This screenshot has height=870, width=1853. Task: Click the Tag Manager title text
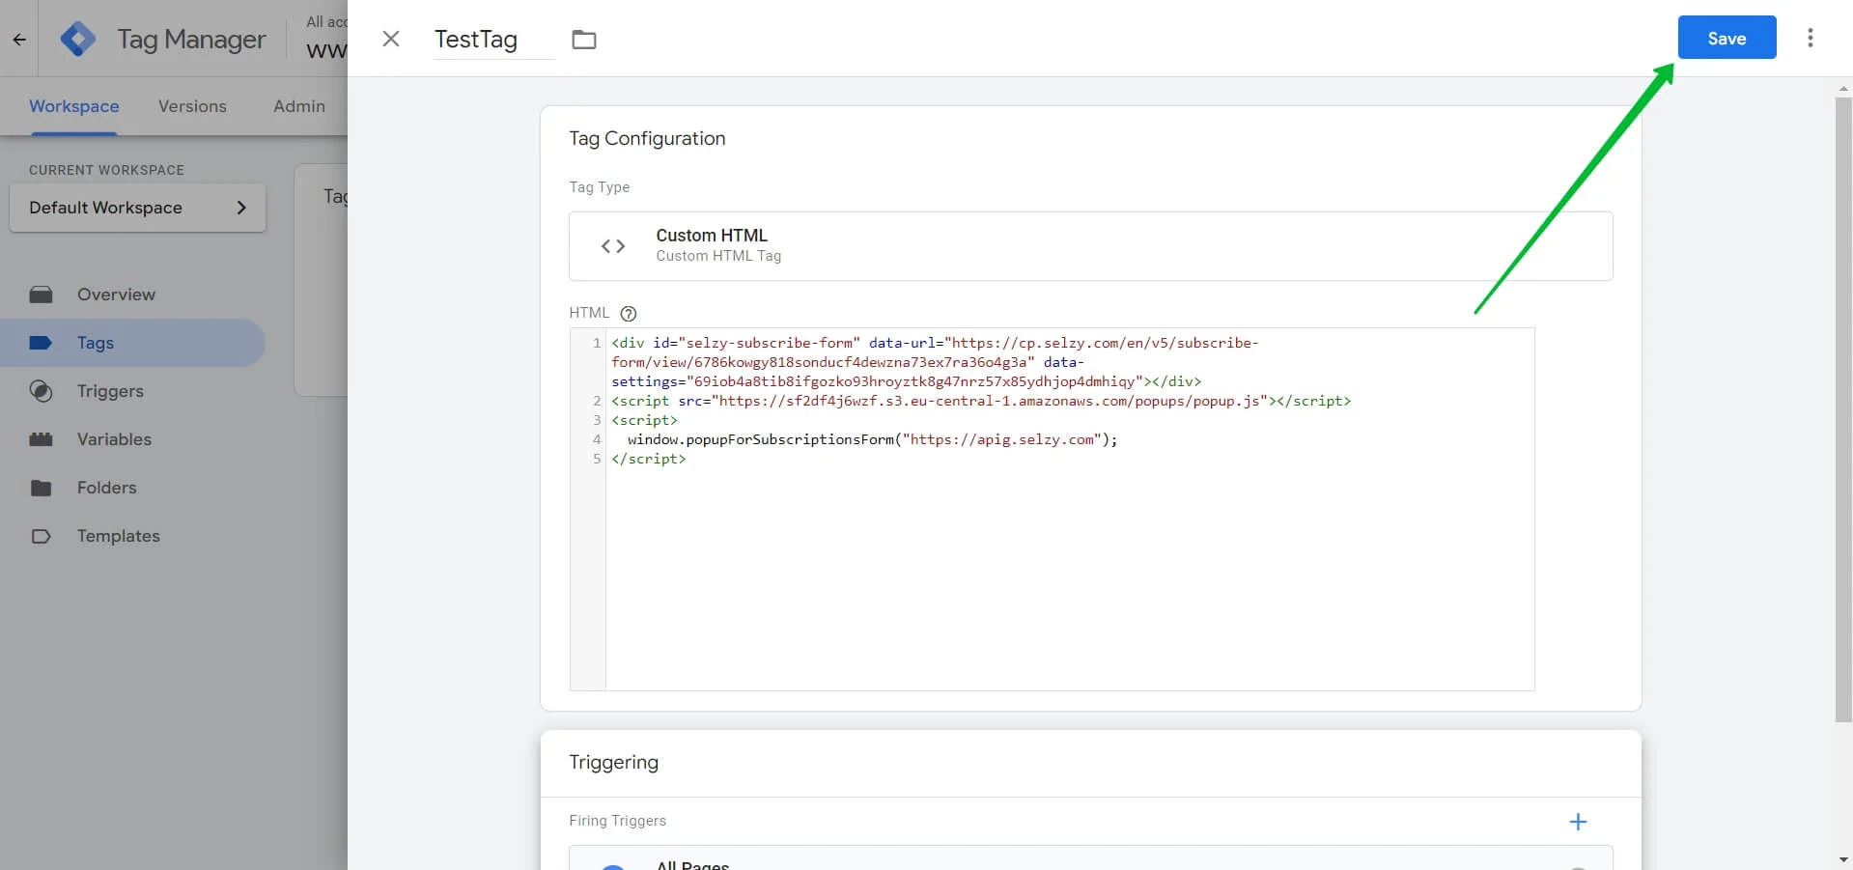coord(191,40)
